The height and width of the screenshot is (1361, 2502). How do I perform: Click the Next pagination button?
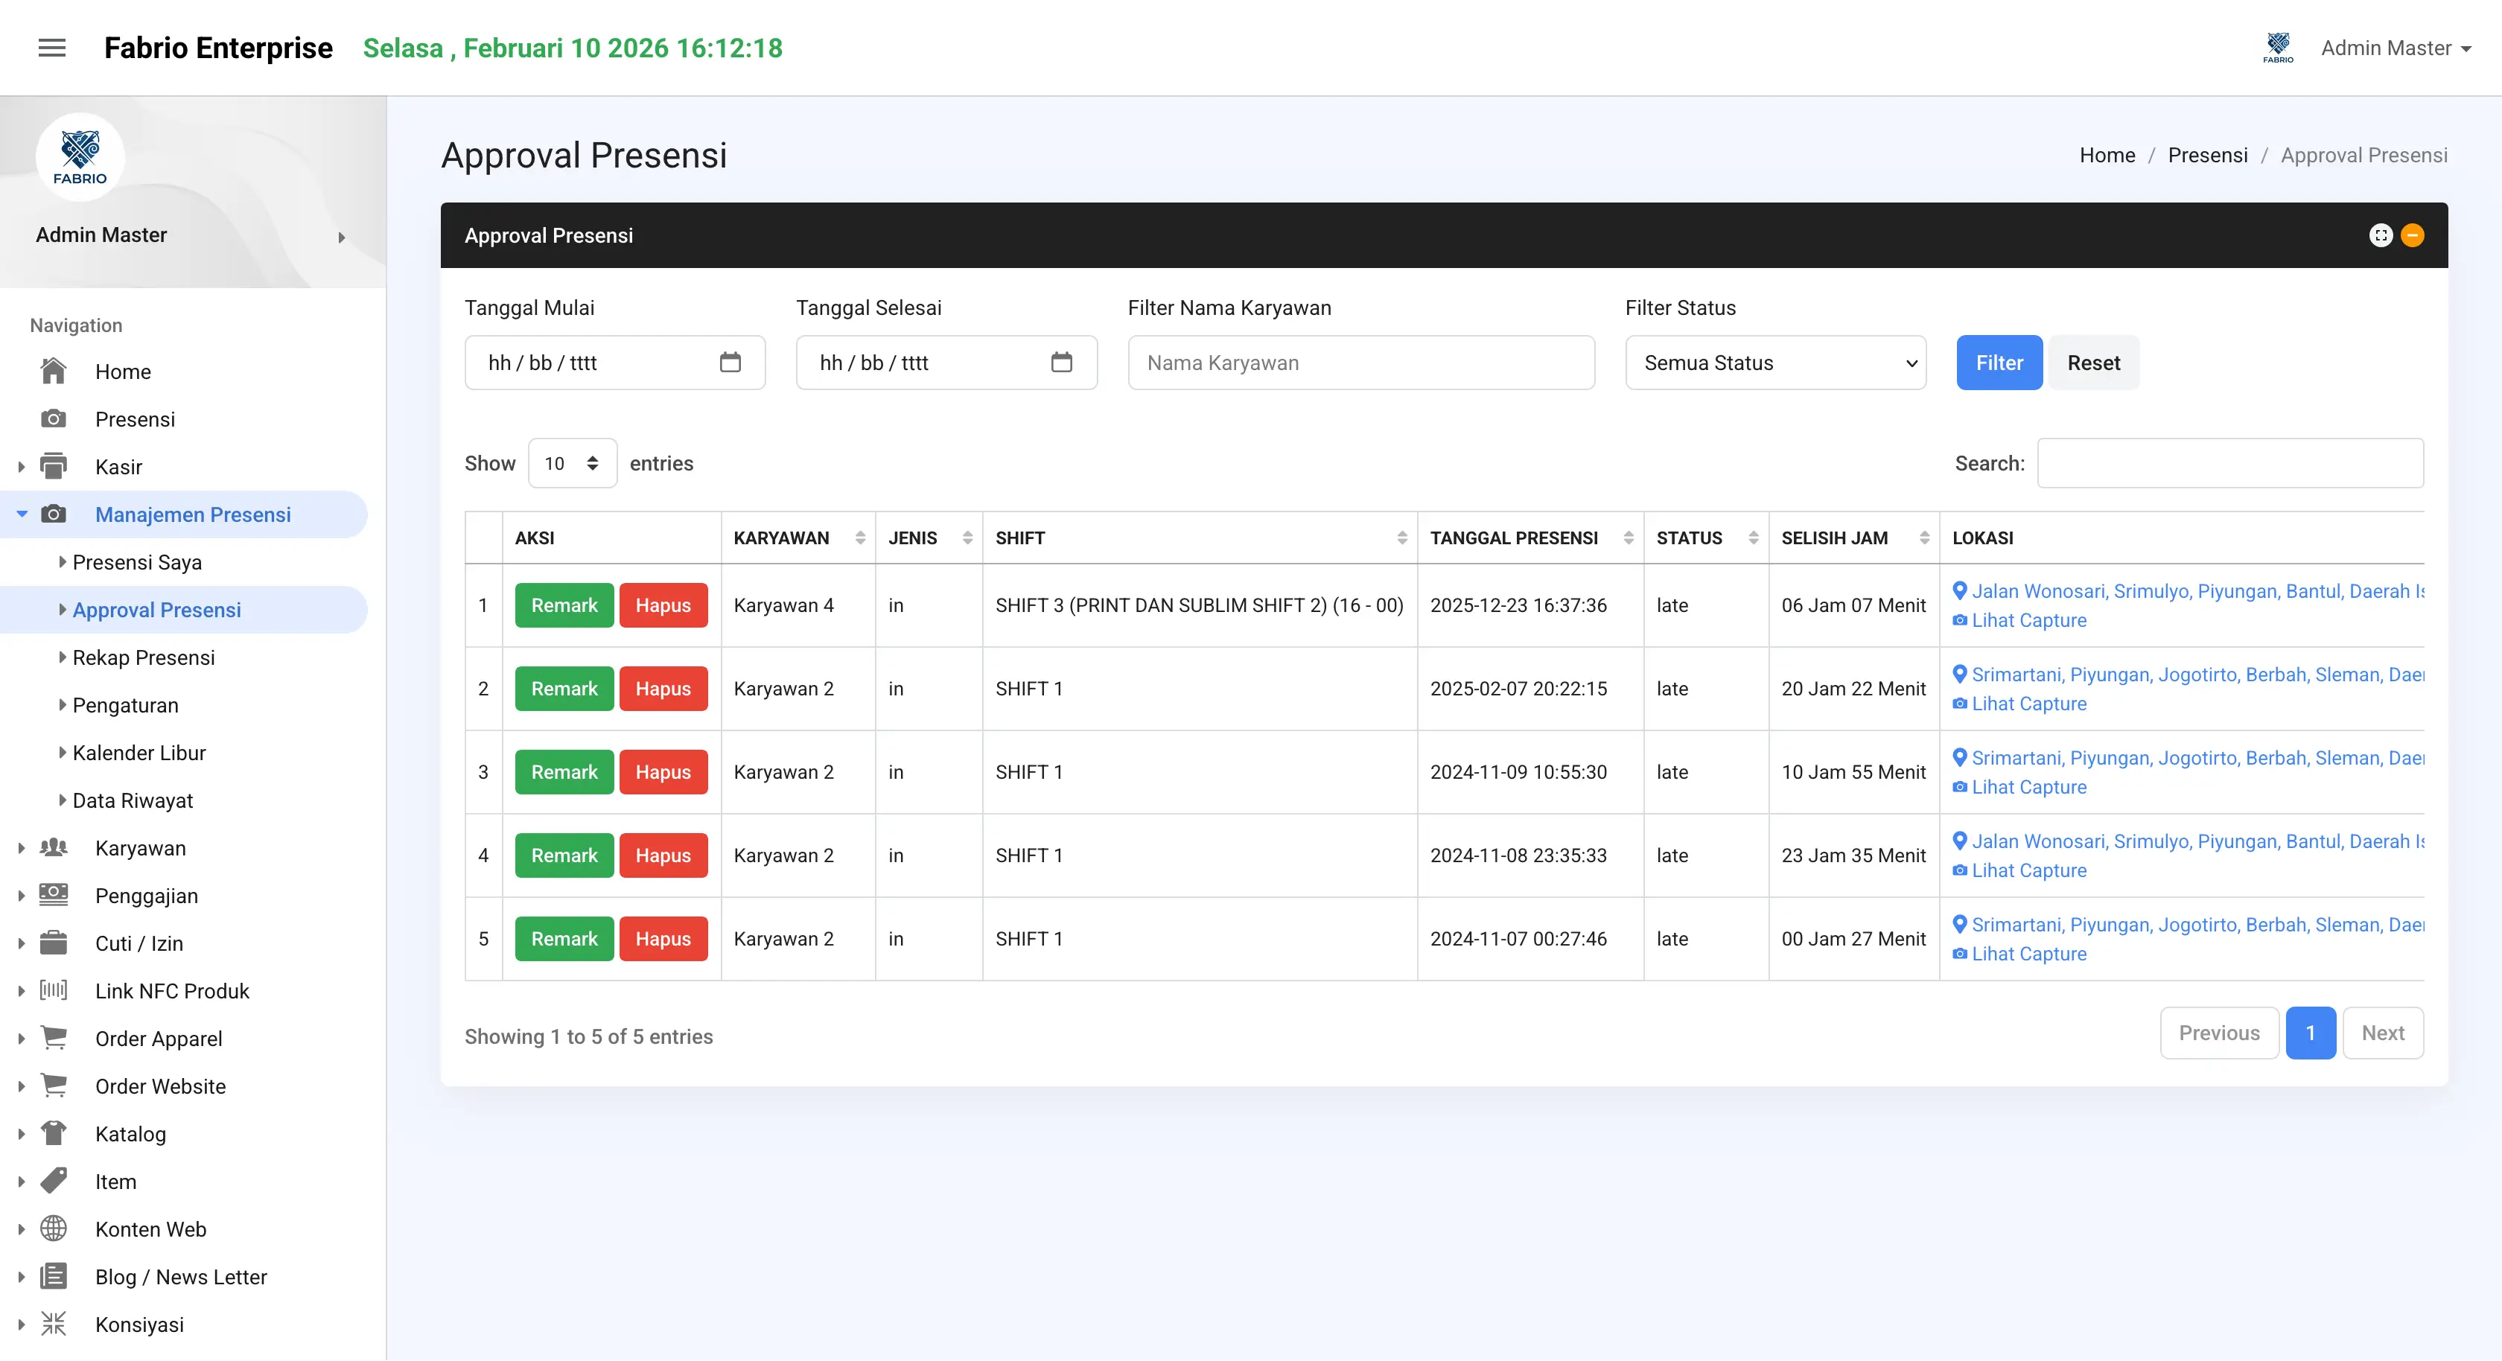tap(2383, 1033)
